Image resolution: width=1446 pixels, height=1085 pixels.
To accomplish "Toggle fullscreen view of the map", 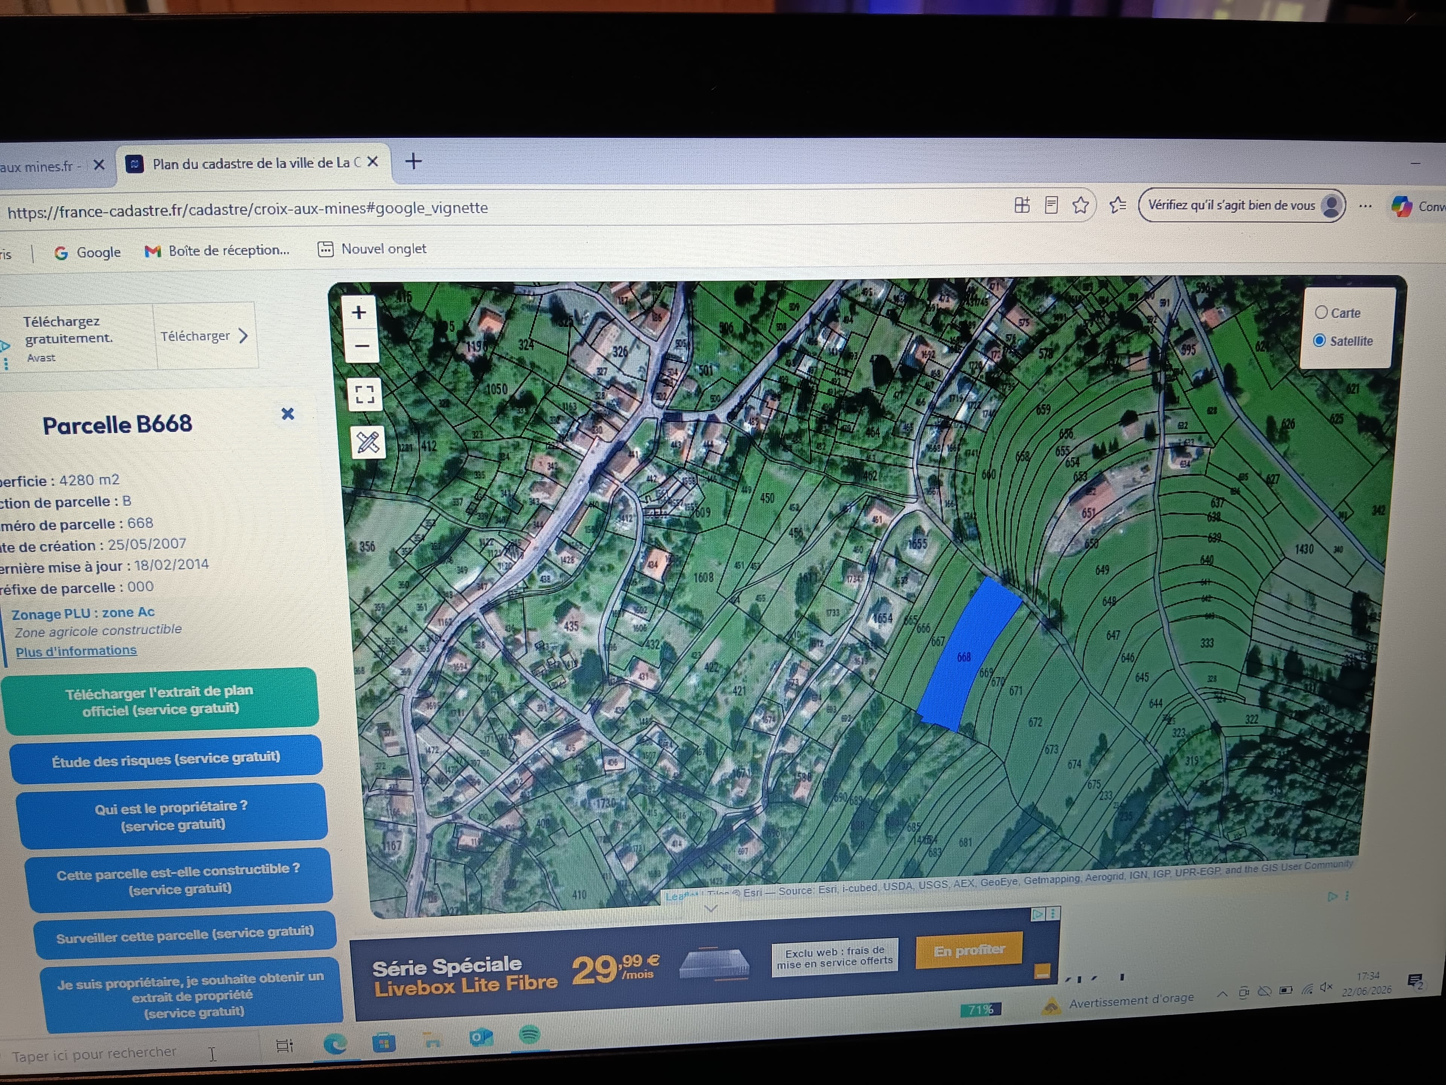I will pos(365,394).
